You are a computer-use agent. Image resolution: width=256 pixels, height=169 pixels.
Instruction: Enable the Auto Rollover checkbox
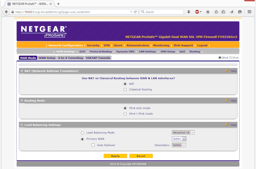point(93,145)
